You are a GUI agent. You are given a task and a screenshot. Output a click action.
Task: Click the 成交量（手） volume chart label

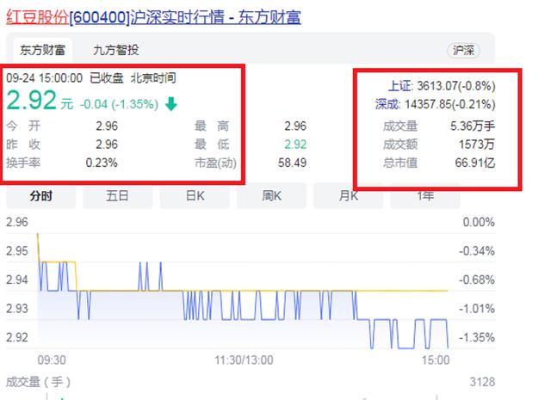tap(38, 382)
